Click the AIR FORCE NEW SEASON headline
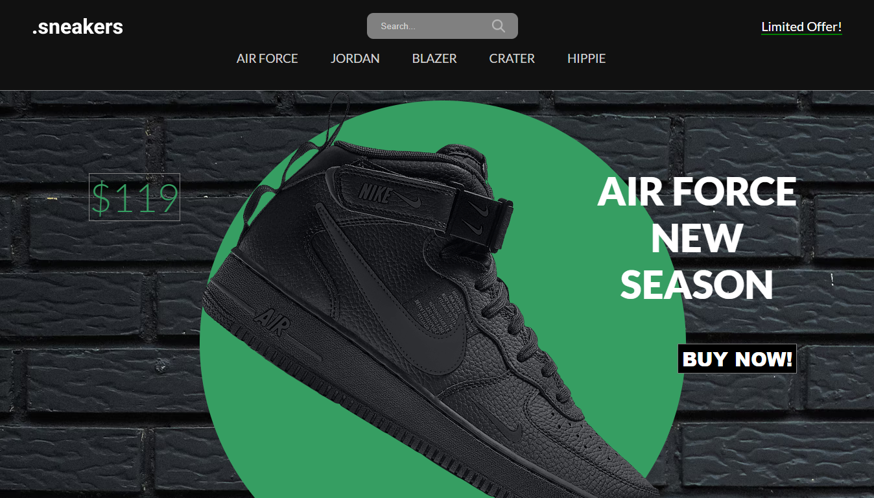 pos(696,238)
